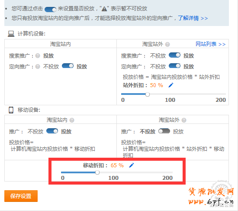This screenshot has width=238, height=211.
Task: Toggle 搜索推广 switch under computer 淘宝站外
Action: pos(174,55)
